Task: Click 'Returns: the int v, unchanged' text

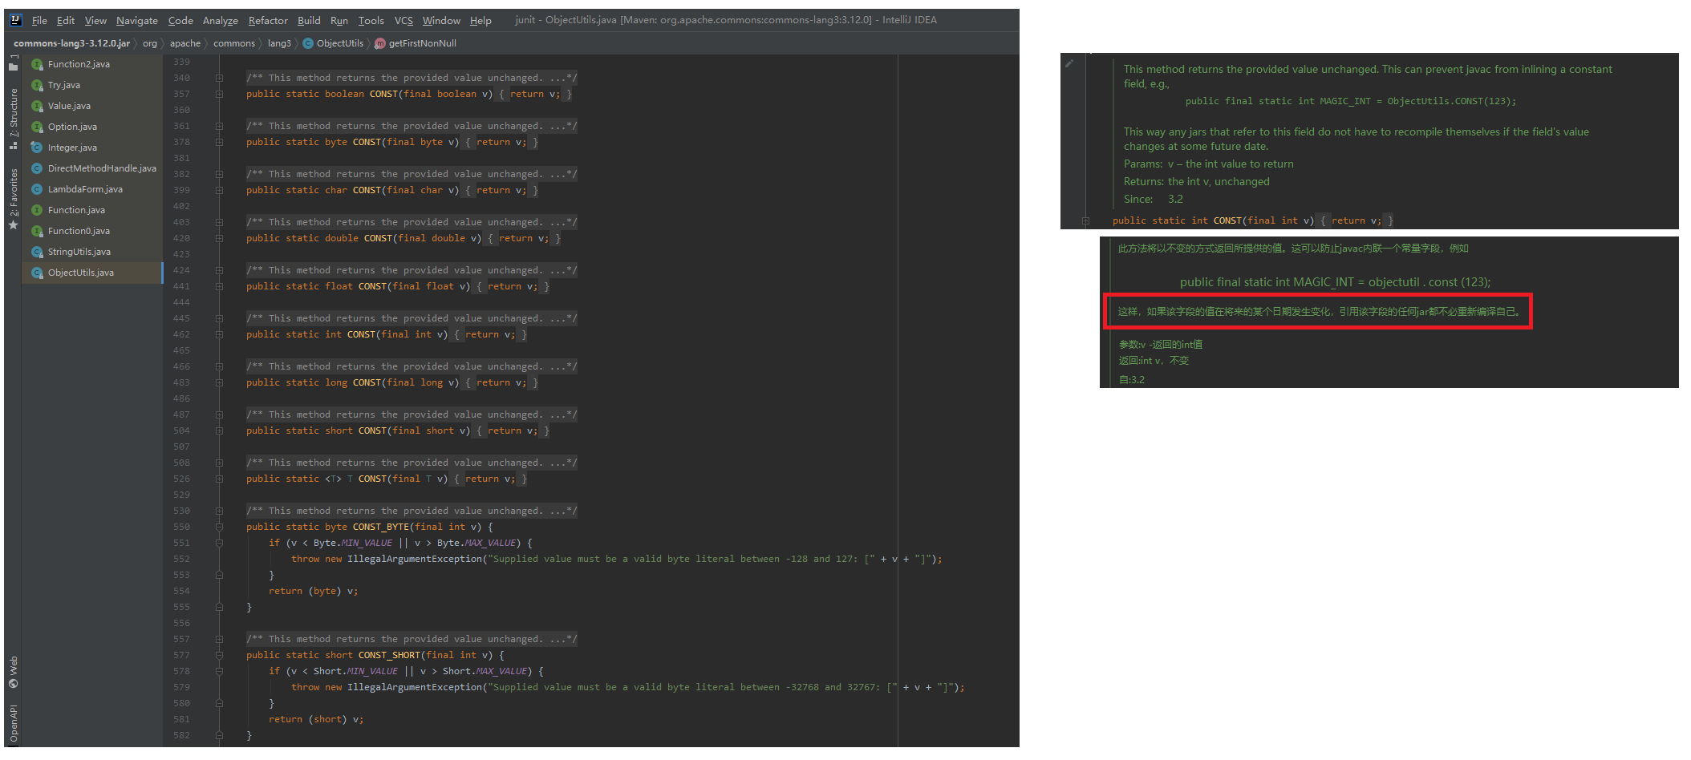Action: (1196, 181)
